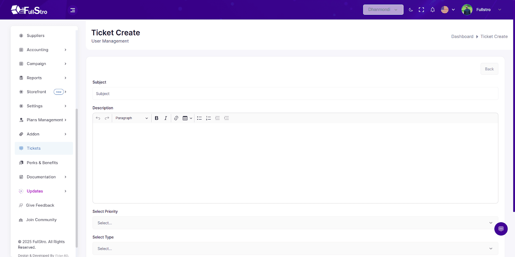
Task: Open the Select Type dropdown
Action: click(295, 248)
